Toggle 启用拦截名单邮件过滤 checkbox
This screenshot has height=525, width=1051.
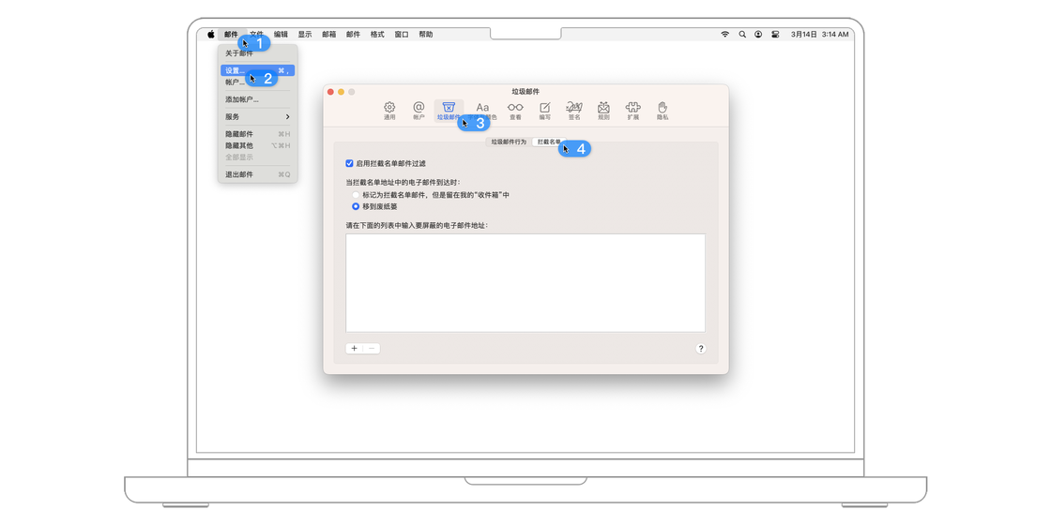coord(349,163)
